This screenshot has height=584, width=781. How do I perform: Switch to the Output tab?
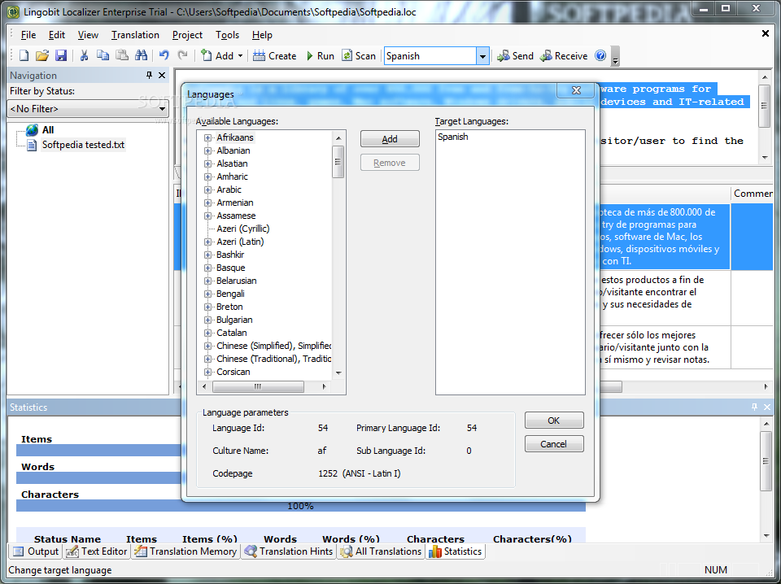pyautogui.click(x=35, y=551)
